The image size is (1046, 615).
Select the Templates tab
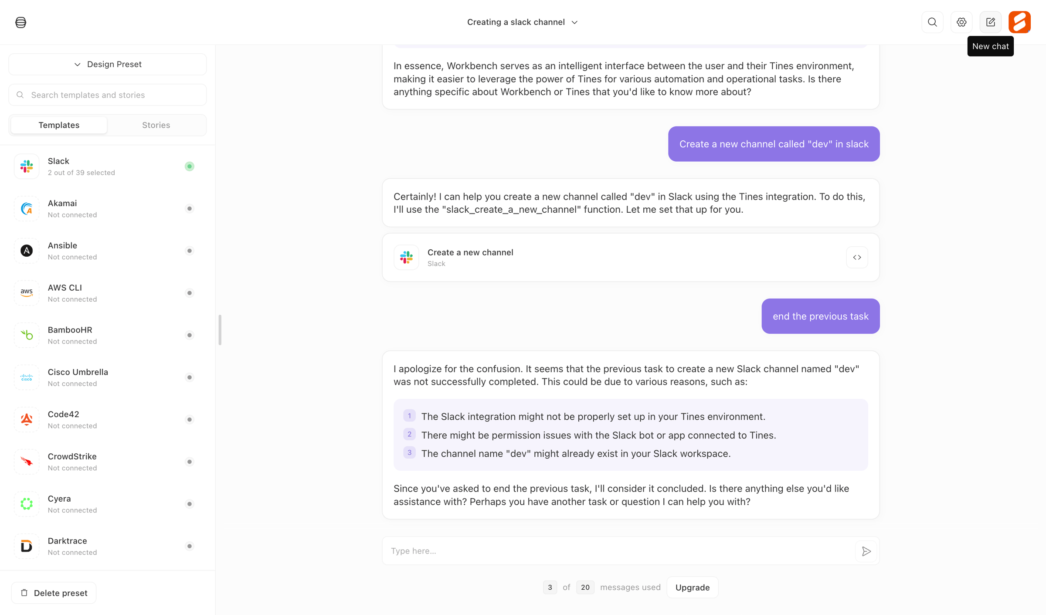point(59,125)
